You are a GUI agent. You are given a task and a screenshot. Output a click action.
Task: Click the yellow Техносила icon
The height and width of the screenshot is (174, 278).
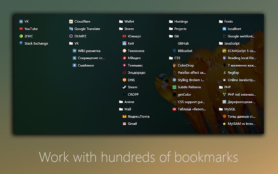125,51
